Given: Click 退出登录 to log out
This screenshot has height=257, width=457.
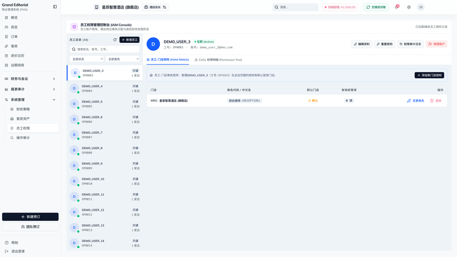Looking at the screenshot, I should click(30, 251).
